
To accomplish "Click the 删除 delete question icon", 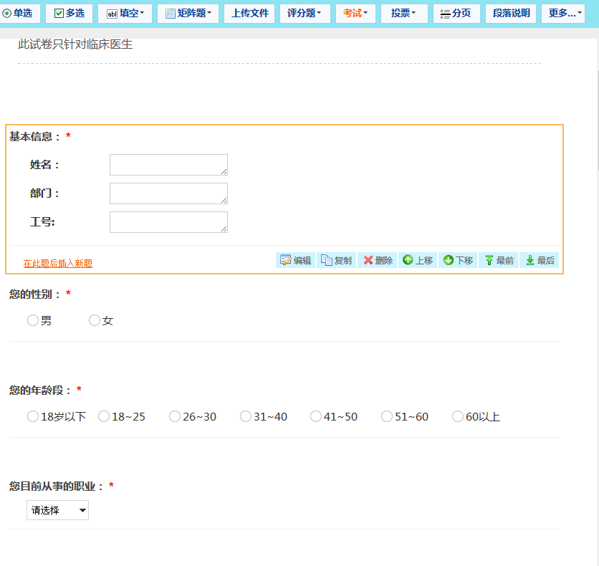I will 377,259.
